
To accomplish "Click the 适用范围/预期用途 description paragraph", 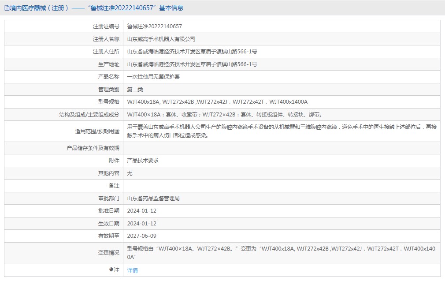I will tap(282, 131).
